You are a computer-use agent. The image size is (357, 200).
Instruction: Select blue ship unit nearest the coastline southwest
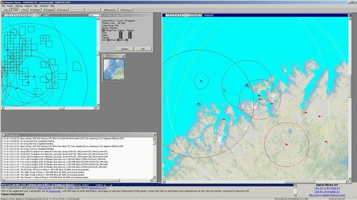click(199, 104)
